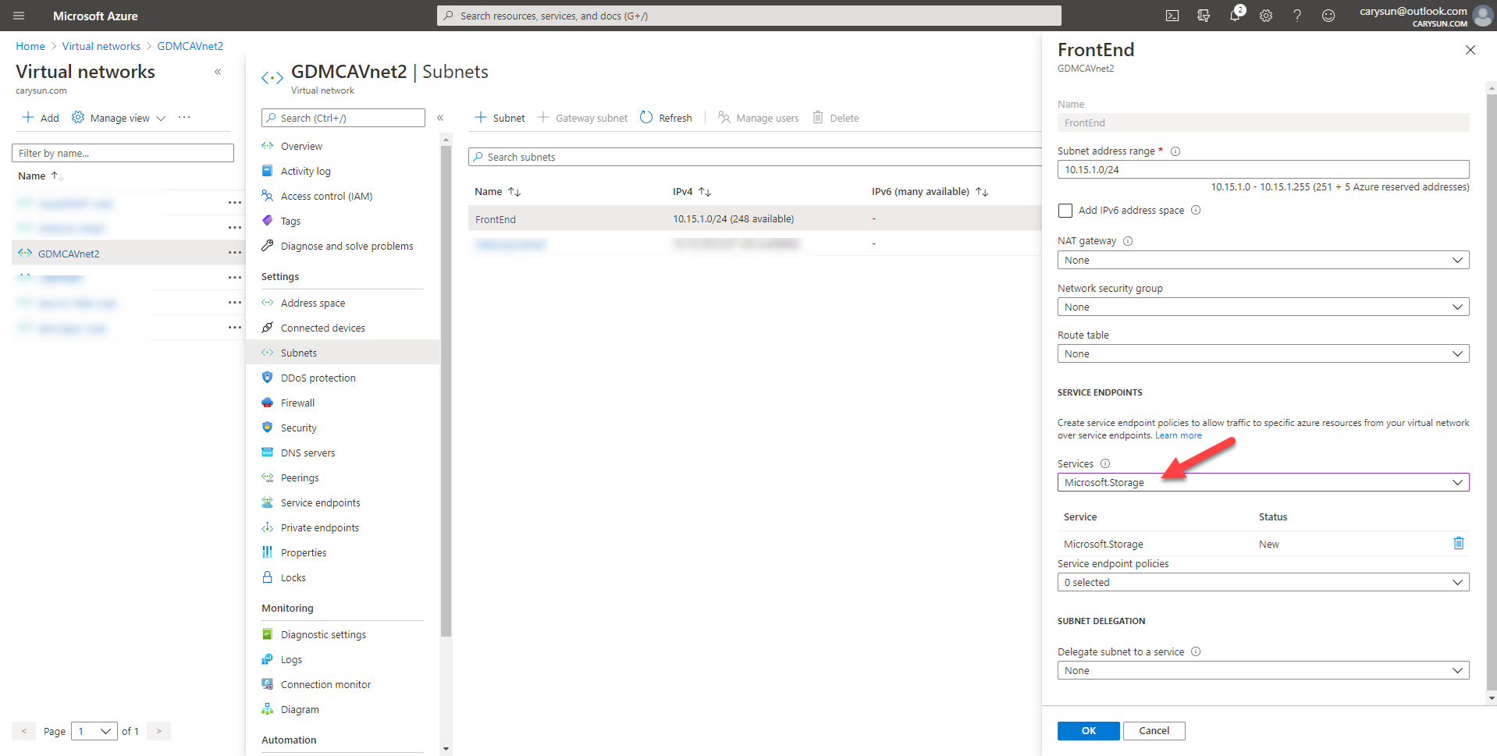Select the FrontEnd subnet row
This screenshot has height=756, width=1497.
[x=754, y=218]
